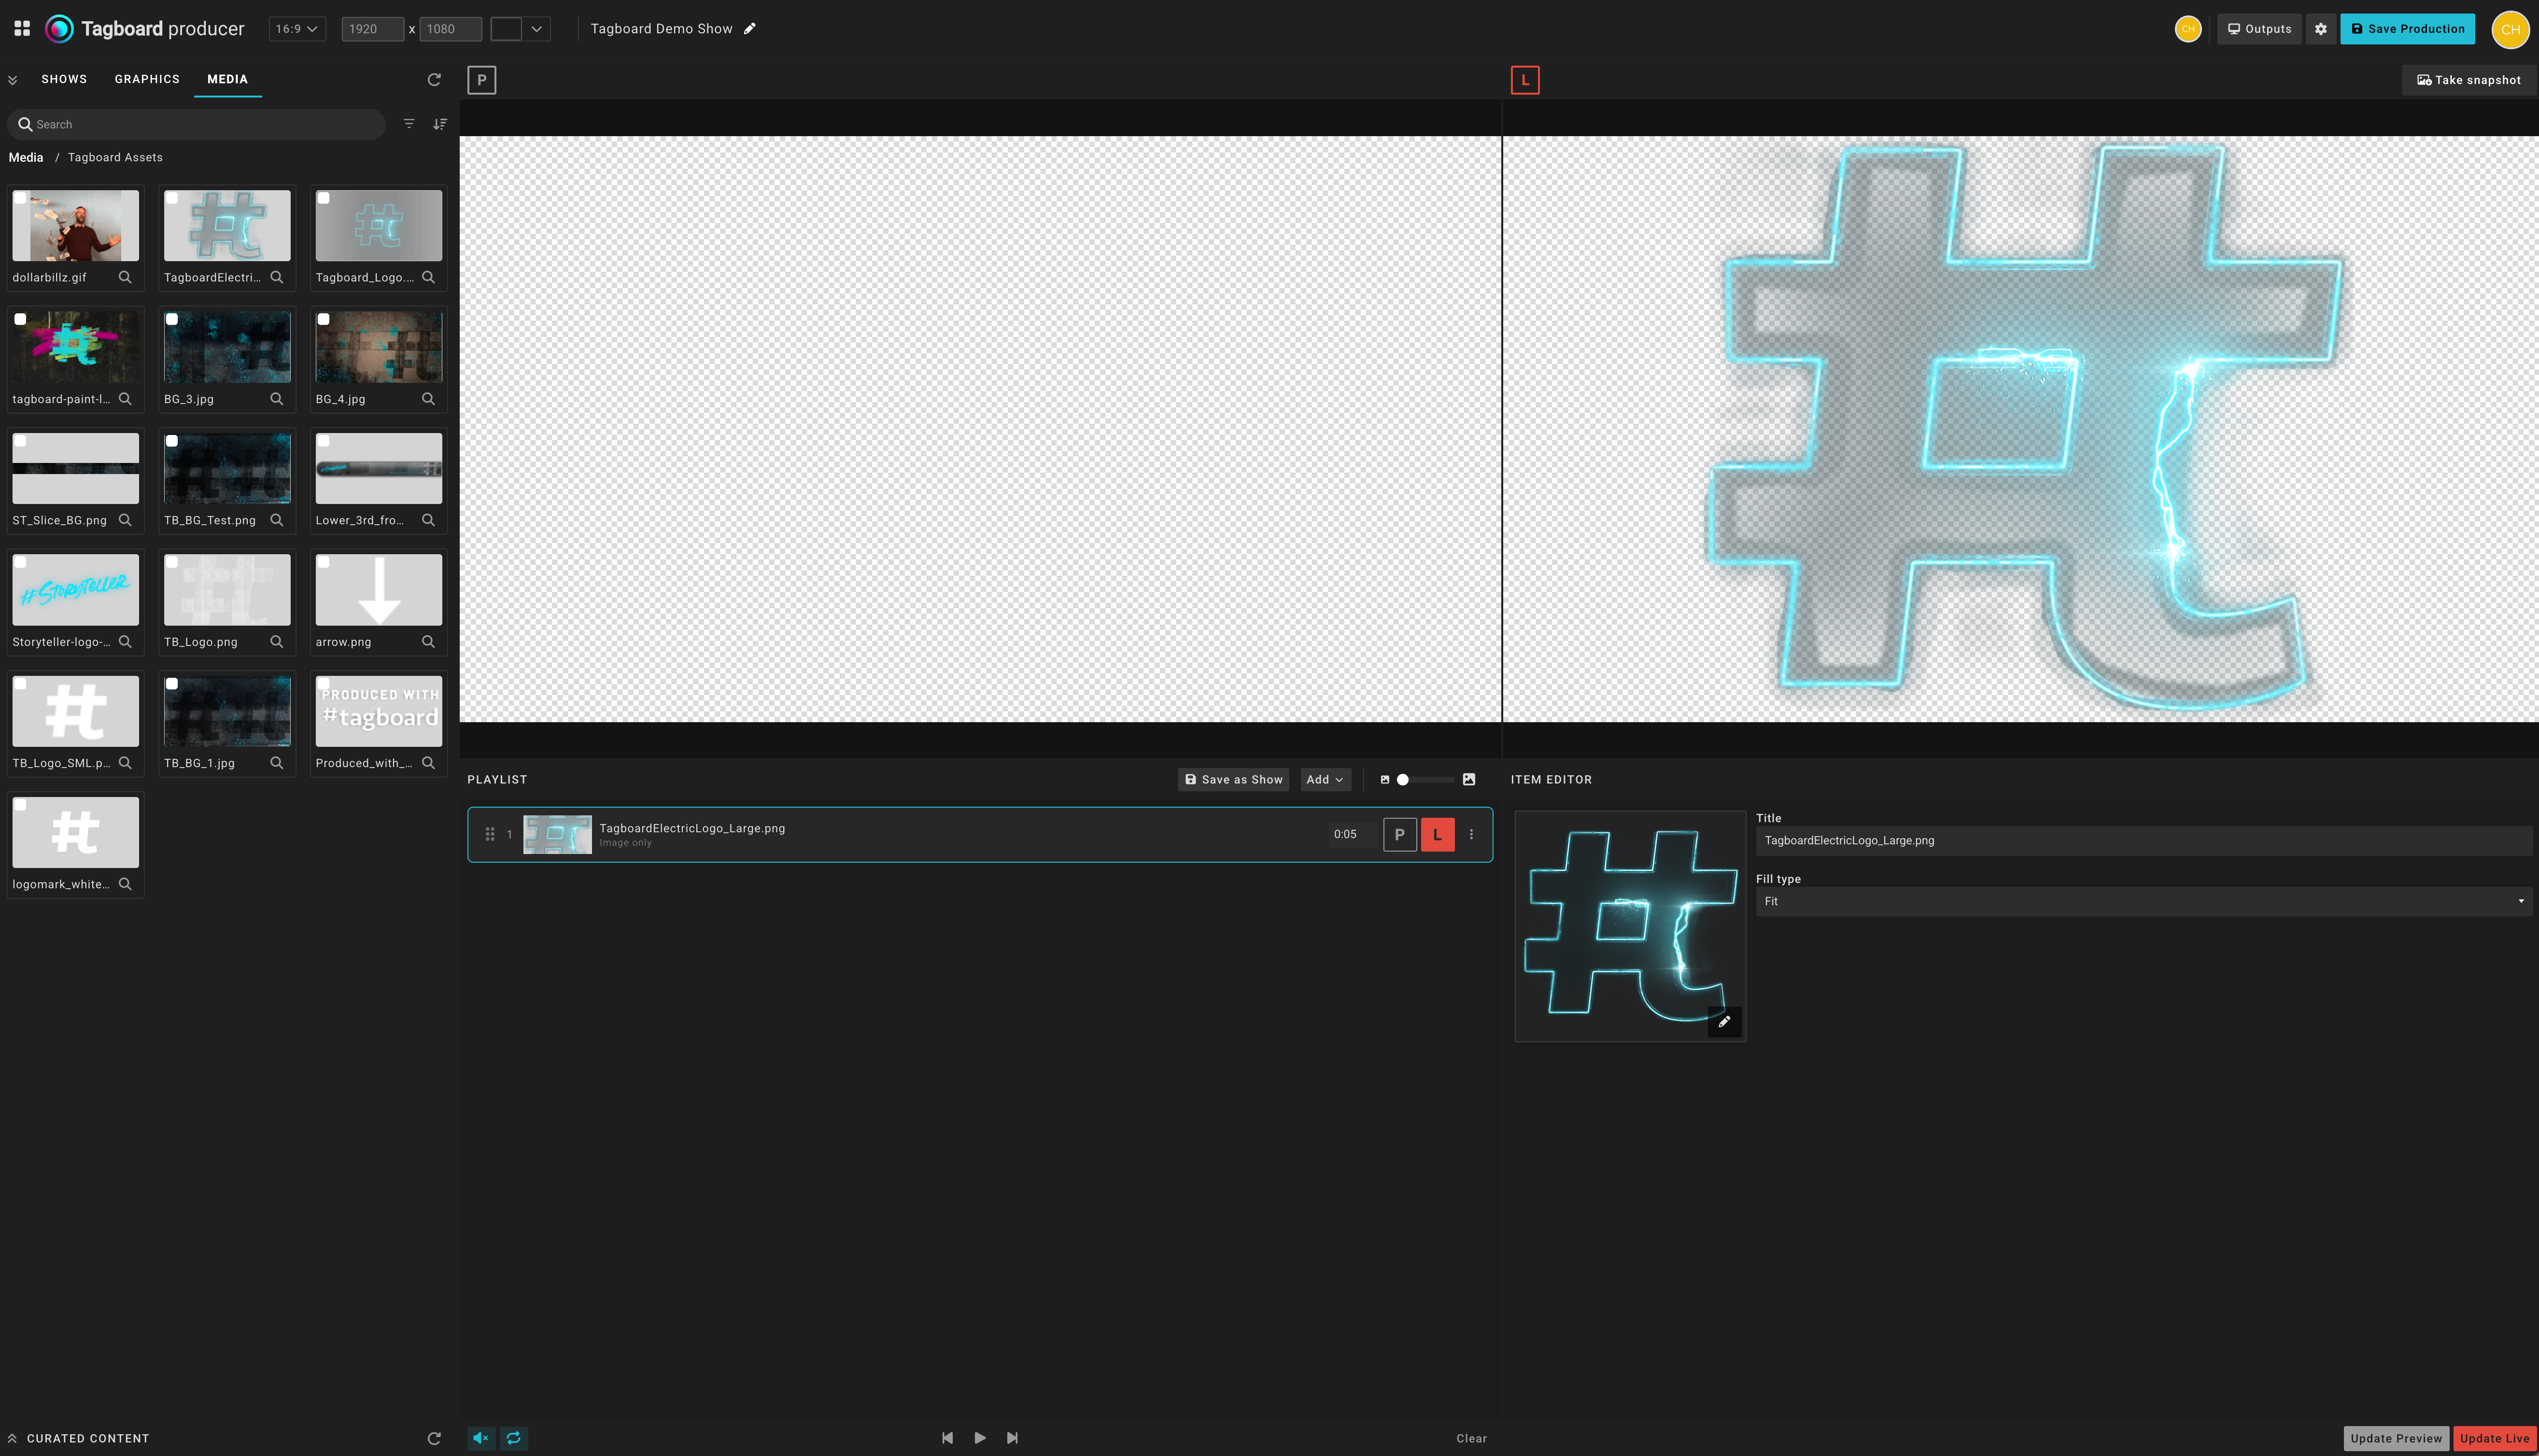Image resolution: width=2539 pixels, height=1456 pixels.
Task: Select the tagboard-paint checkbox
Action: 20,319
